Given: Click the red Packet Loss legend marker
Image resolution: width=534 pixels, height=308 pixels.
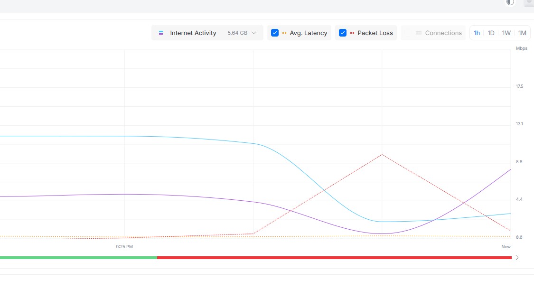Looking at the screenshot, I should click(x=352, y=33).
